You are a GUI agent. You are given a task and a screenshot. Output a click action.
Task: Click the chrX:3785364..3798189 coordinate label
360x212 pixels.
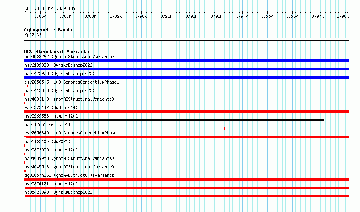coord(50,8)
